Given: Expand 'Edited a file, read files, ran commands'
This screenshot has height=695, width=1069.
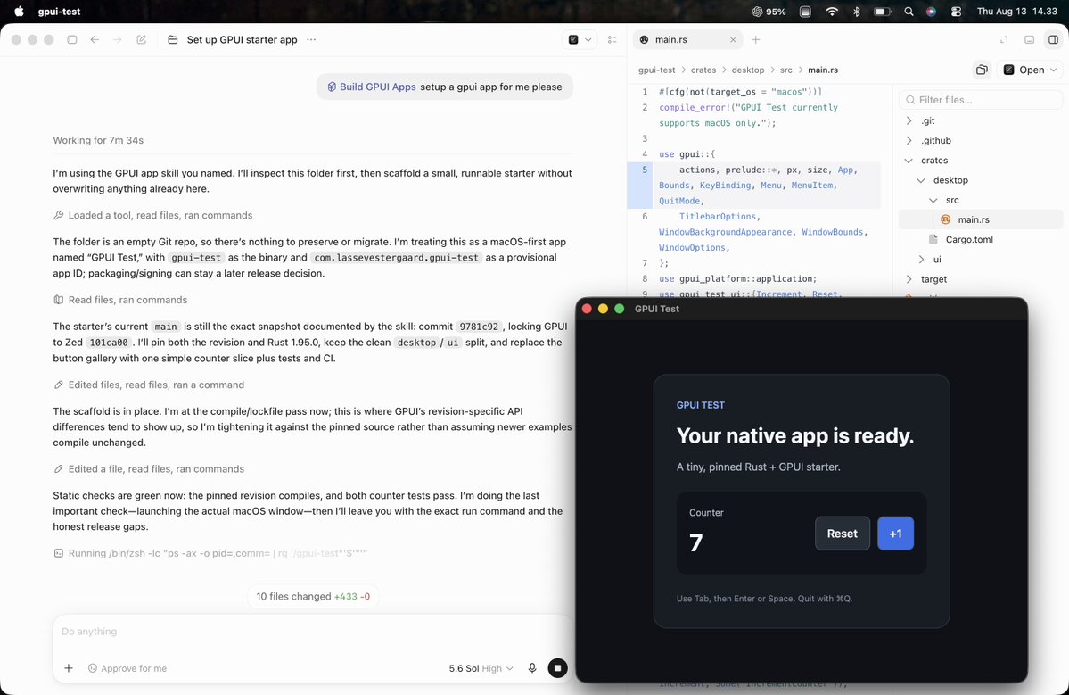Looking at the screenshot, I should 149,468.
